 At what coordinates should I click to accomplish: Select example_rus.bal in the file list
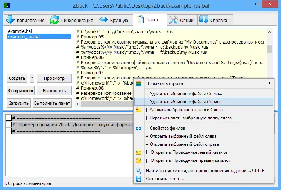[x=39, y=37]
